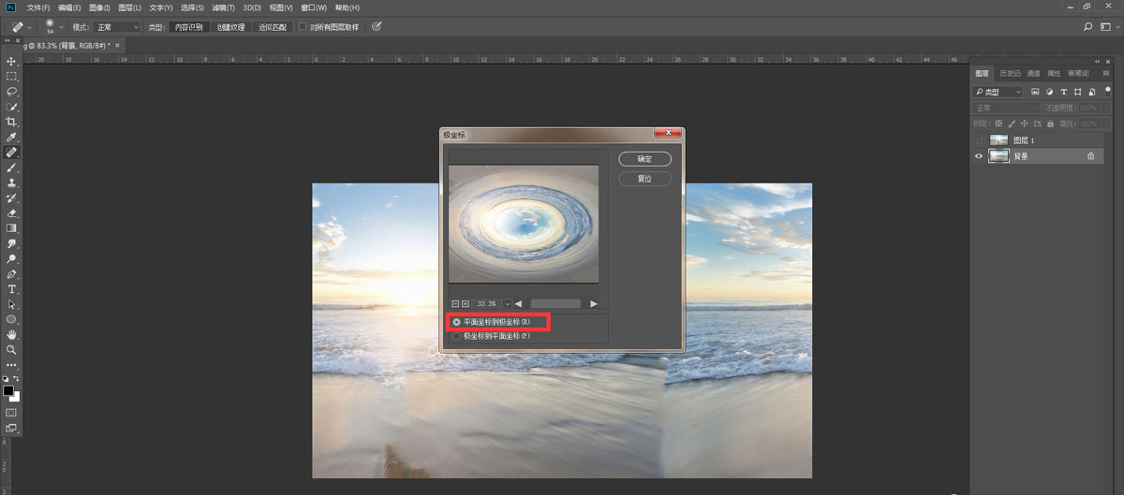
Task: Switch to the 历史记录 tab
Action: tap(1010, 73)
